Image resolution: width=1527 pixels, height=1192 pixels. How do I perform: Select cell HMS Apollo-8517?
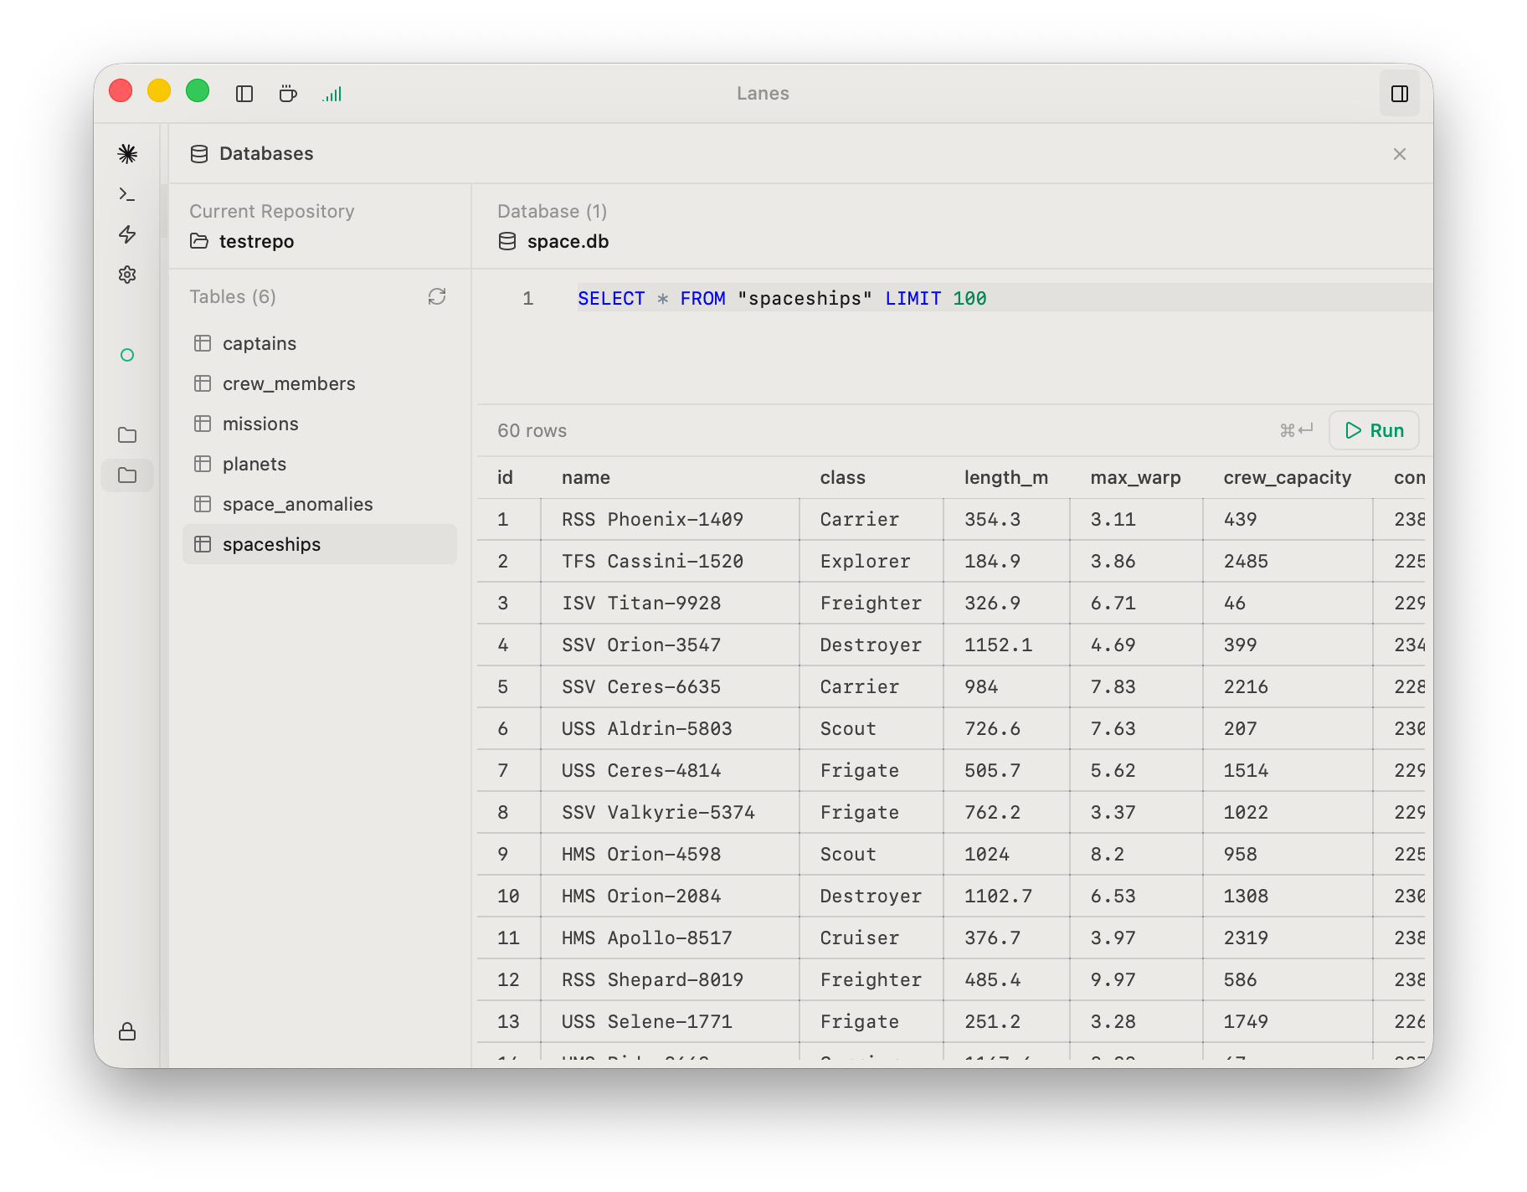[x=670, y=938]
